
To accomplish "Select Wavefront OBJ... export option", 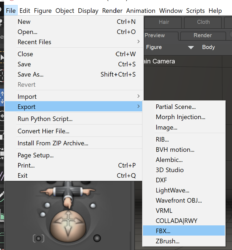I will click(184, 200).
